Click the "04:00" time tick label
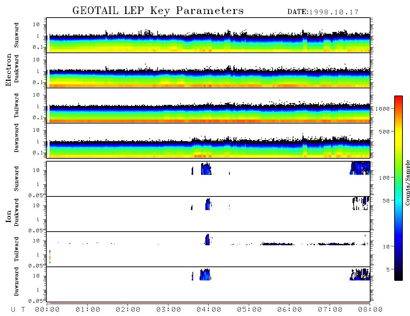This screenshot has height=316, width=410. 209,310
